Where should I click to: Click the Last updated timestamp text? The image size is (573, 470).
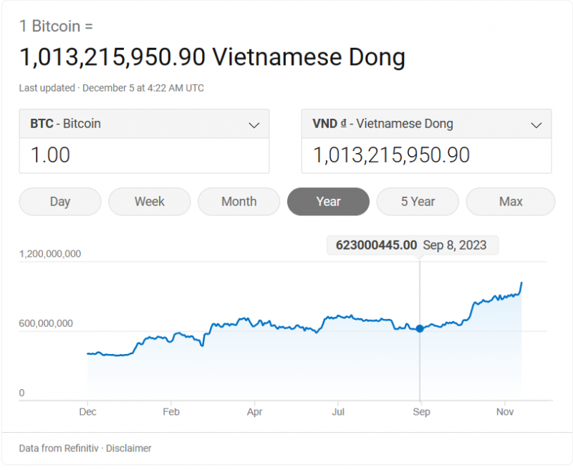point(110,88)
